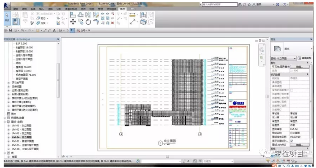Click the navigation wheel icon in view
The width and height of the screenshot is (316, 168).
(262, 50)
